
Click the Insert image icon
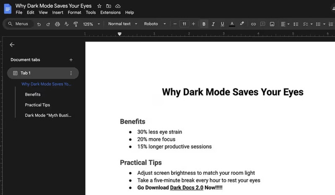(x=272, y=24)
